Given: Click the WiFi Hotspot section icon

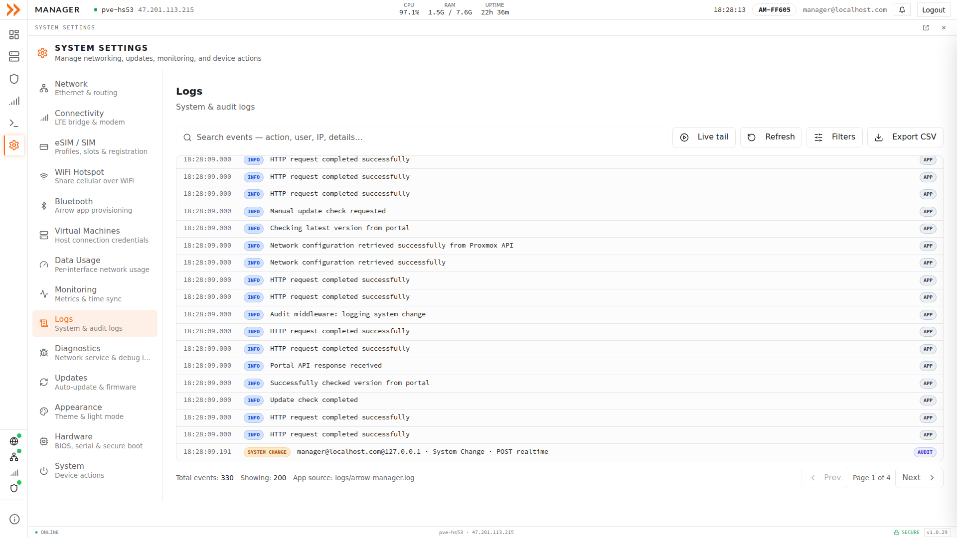Looking at the screenshot, I should click(x=44, y=176).
